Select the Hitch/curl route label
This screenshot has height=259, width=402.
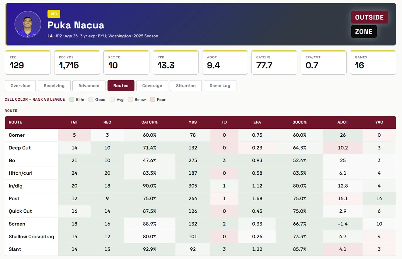click(21, 173)
